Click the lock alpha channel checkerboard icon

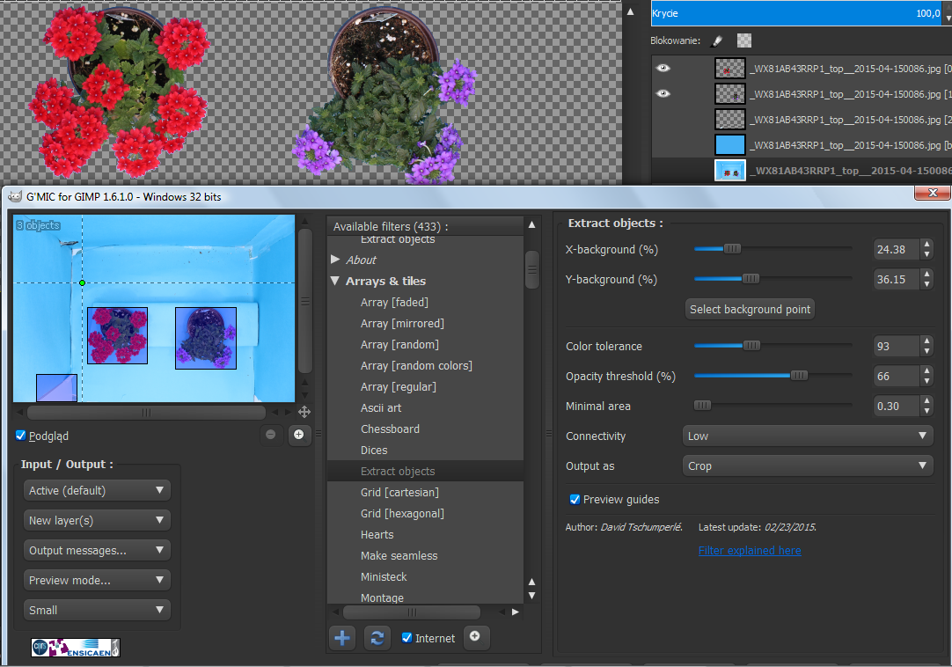(x=743, y=40)
